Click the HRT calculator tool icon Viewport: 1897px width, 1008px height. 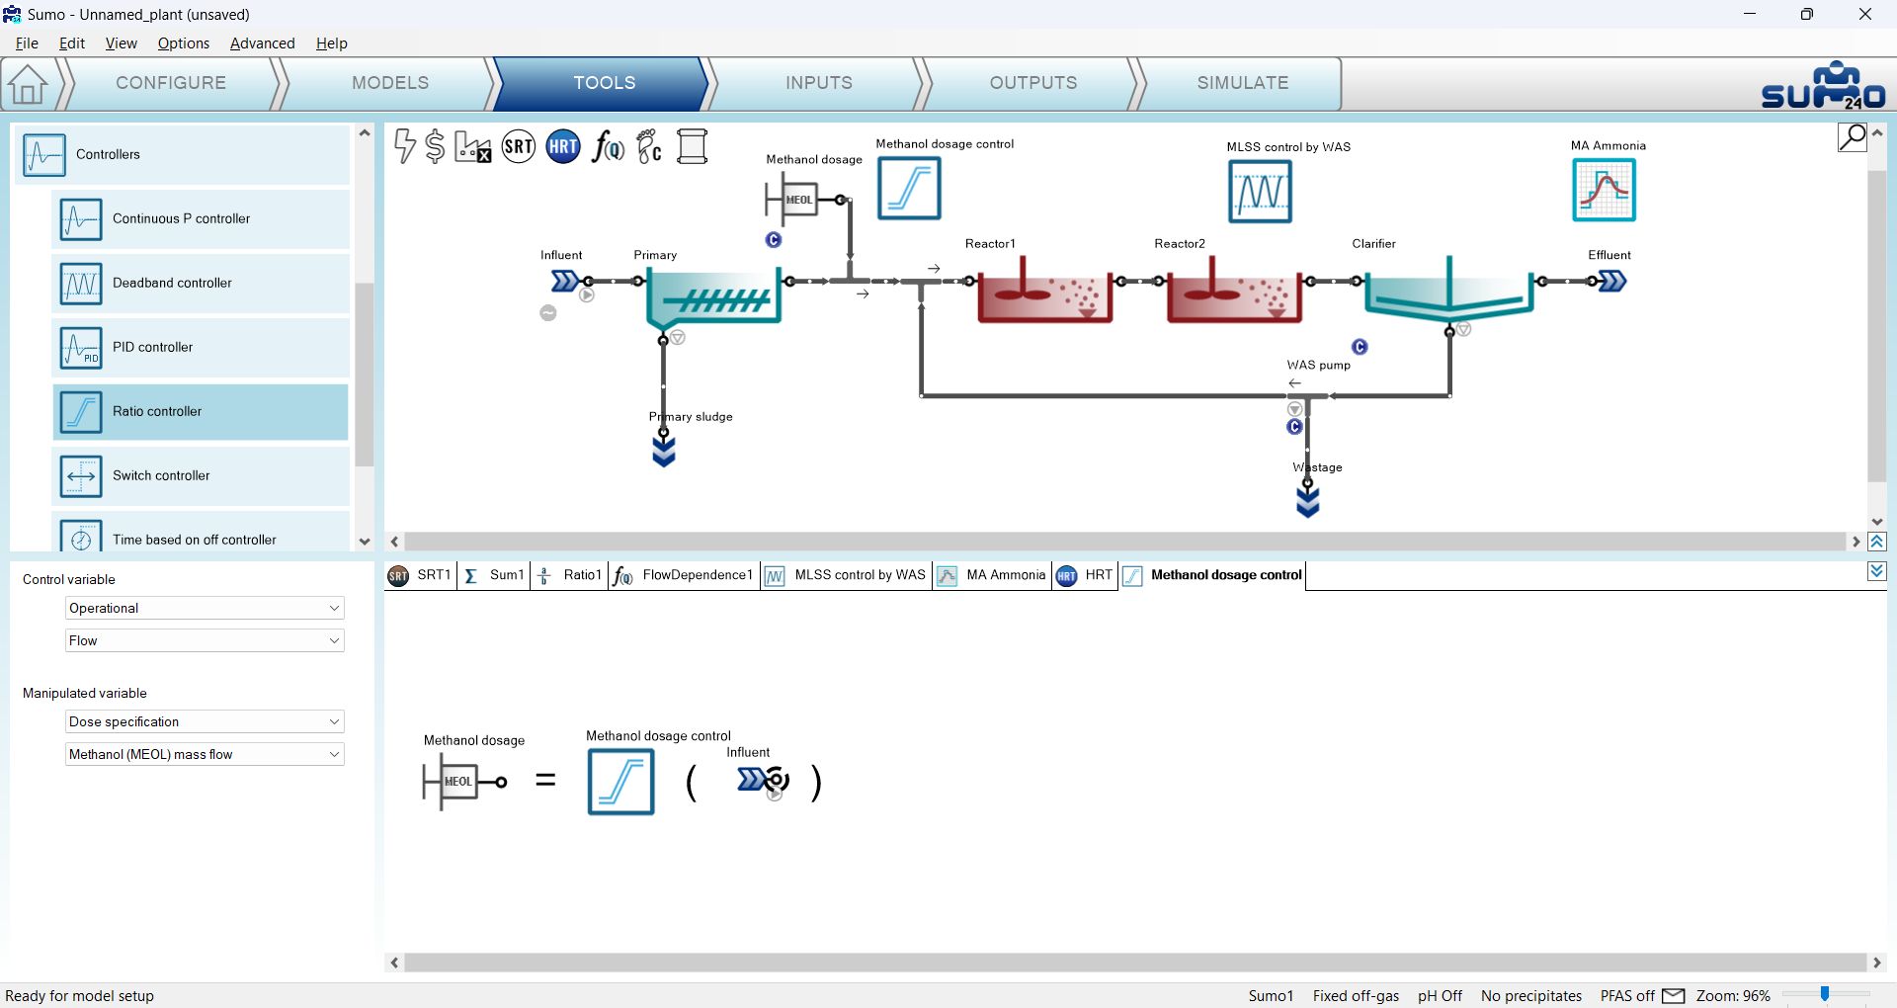point(563,147)
